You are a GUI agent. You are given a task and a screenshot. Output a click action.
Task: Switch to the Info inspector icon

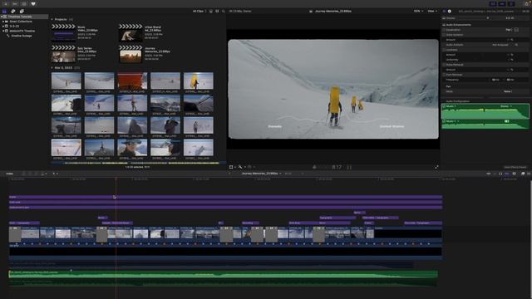[x=450, y=11]
